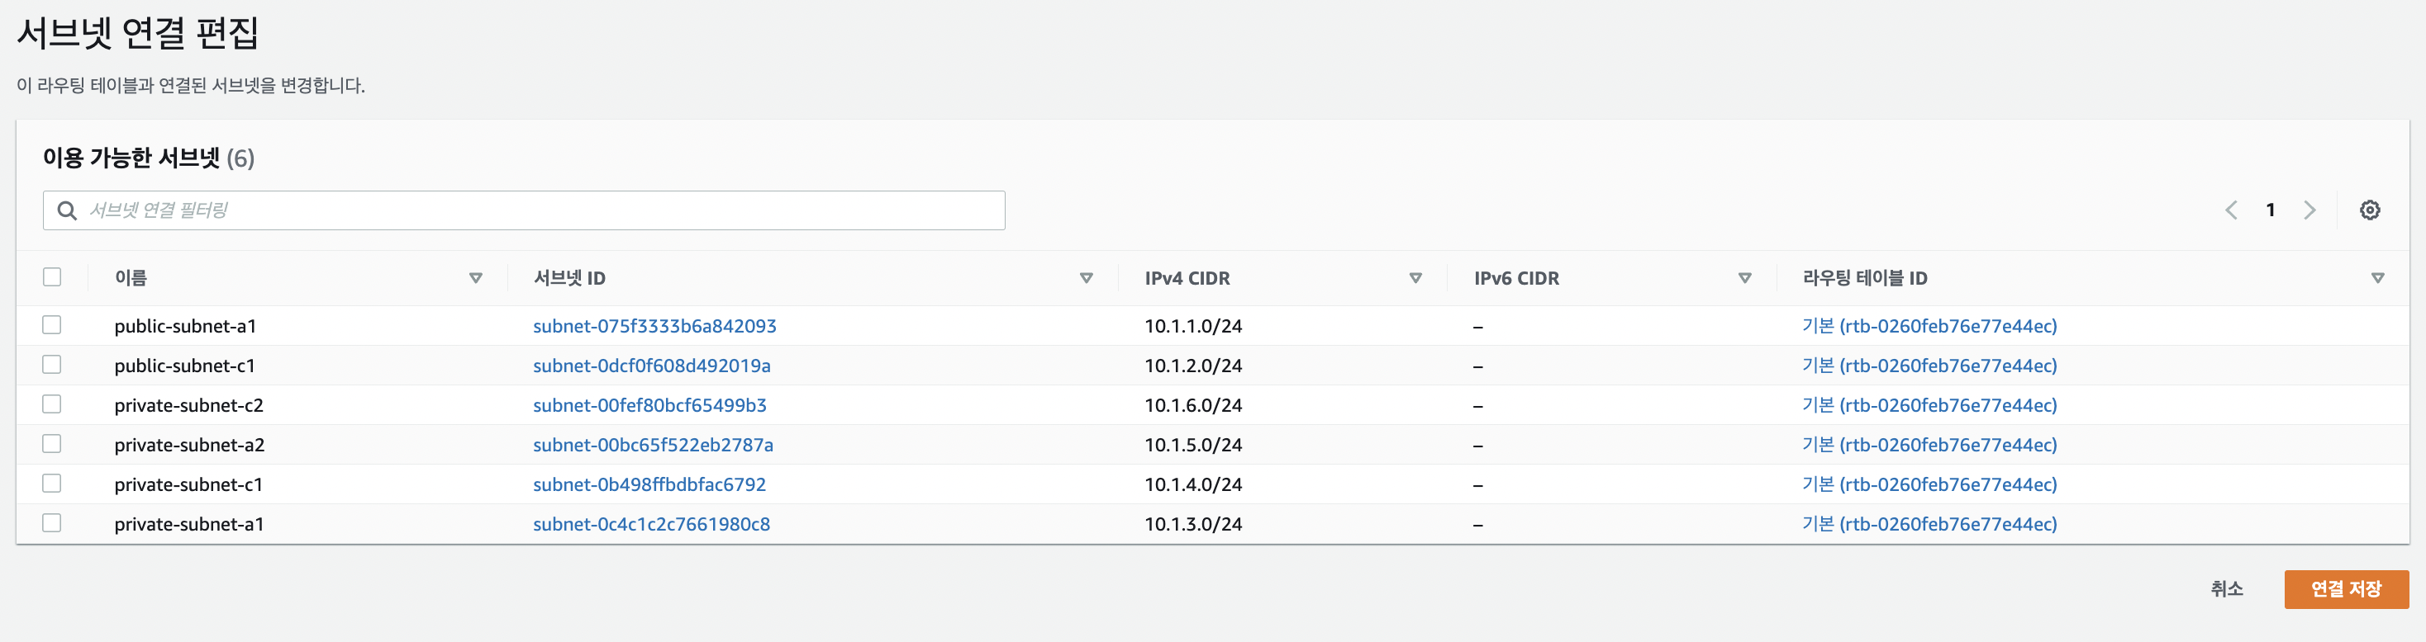Click the 10.1.5.0/24 CIDR cell
2426x642 pixels.
click(x=1193, y=445)
